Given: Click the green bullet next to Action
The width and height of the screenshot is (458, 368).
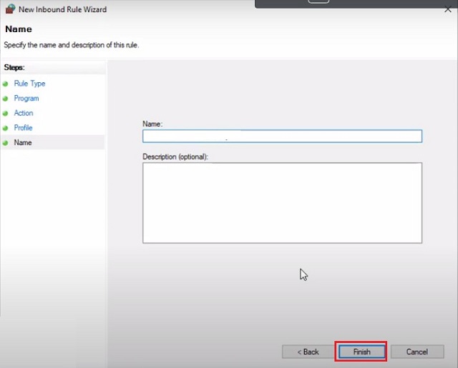Looking at the screenshot, I should pyautogui.click(x=5, y=114).
